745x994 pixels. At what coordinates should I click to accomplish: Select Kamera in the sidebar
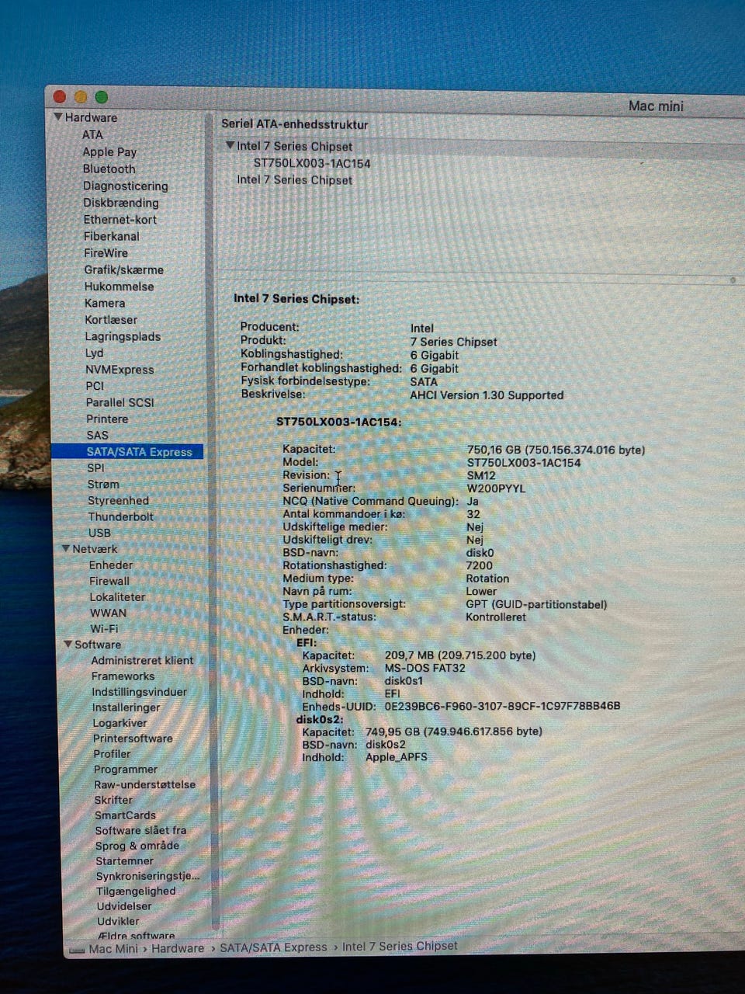[x=105, y=303]
